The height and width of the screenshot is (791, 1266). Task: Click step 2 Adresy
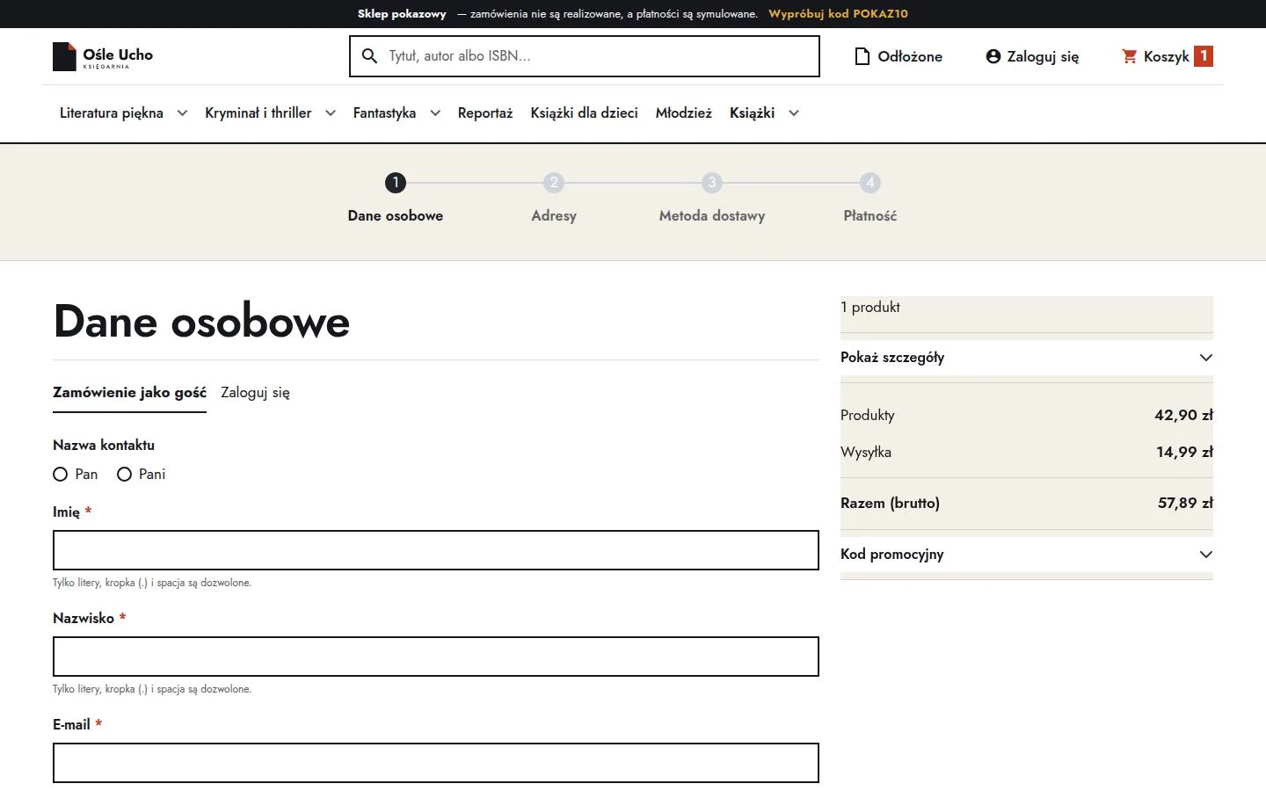point(554,198)
